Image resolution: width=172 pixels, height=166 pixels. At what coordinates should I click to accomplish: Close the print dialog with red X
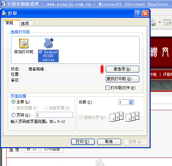tap(146, 14)
